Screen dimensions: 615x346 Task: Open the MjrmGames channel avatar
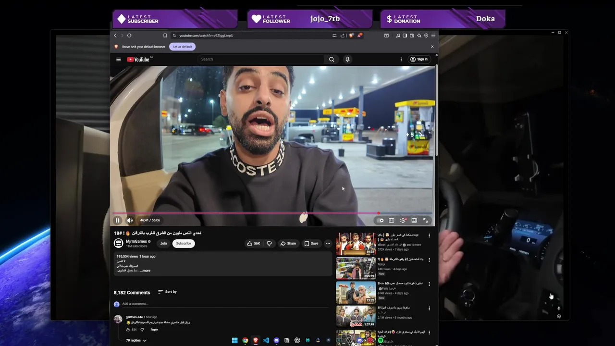coord(118,243)
